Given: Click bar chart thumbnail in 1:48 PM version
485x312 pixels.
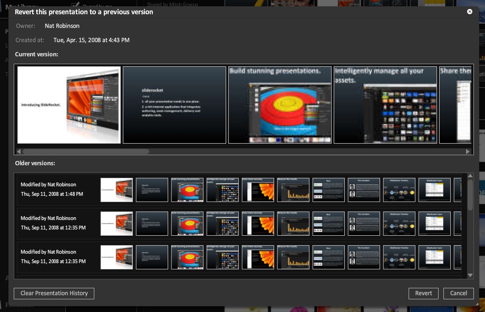Looking at the screenshot, I should pyautogui.click(x=293, y=190).
